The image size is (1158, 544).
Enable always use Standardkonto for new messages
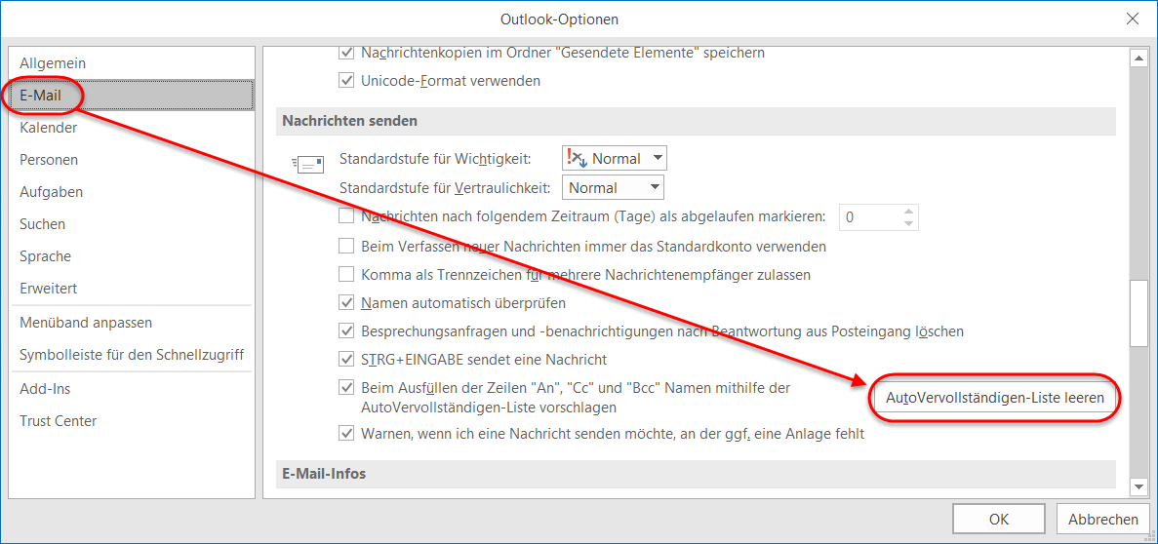346,246
